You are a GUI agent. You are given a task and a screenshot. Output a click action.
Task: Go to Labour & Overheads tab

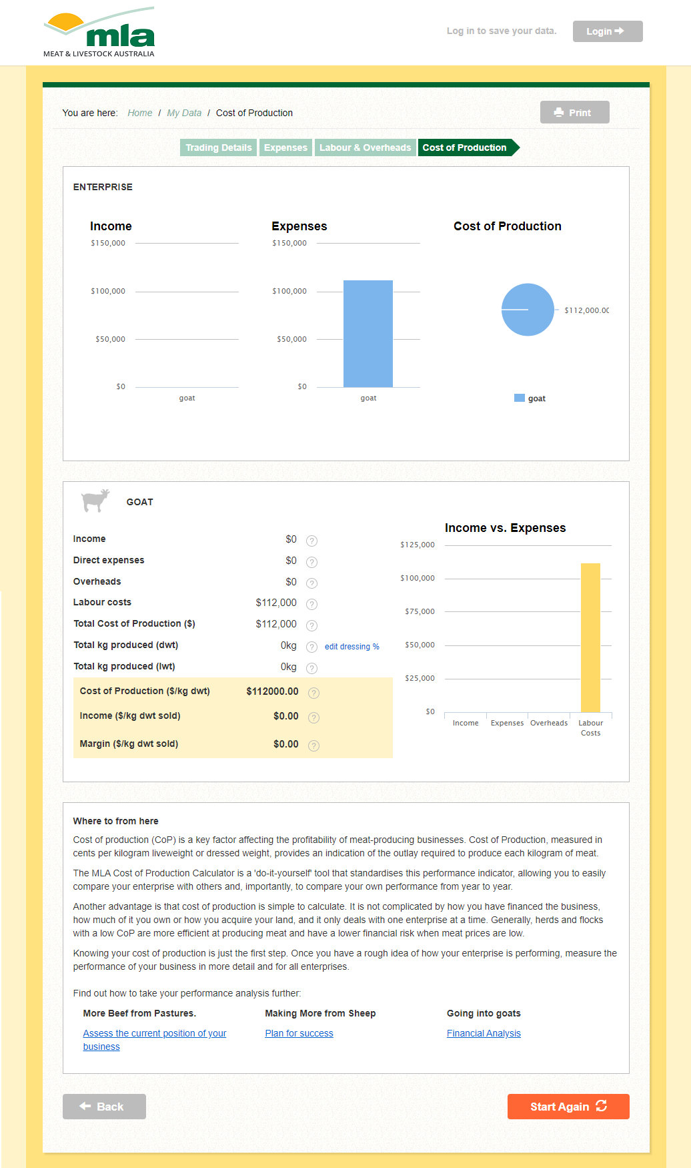[x=365, y=148]
